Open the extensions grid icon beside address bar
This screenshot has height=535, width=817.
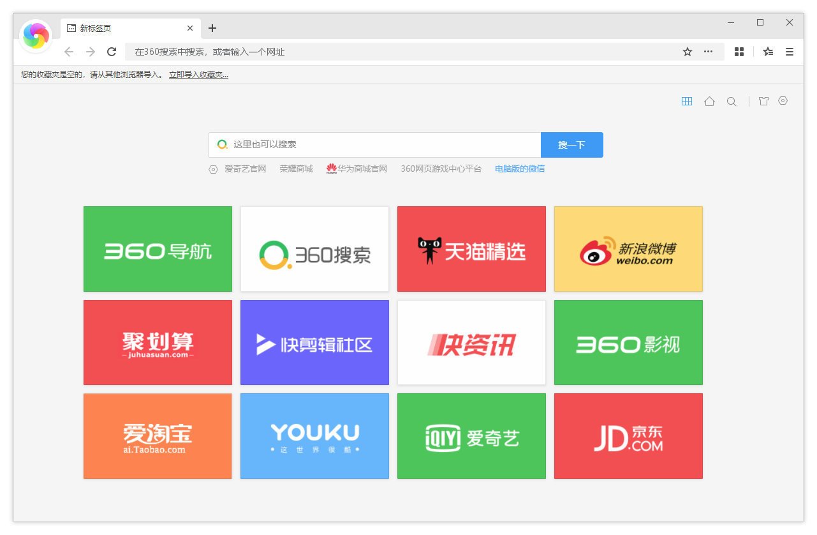[x=739, y=52]
